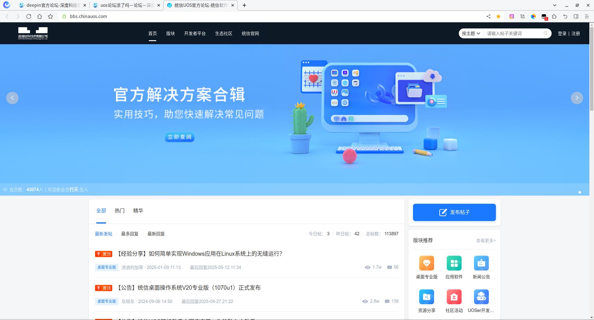Bookmark page with the outlined star icon

(50, 16)
